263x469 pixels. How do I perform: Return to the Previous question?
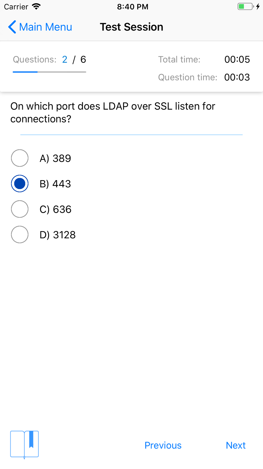[163, 445]
